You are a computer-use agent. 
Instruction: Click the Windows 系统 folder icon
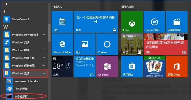point(7,73)
